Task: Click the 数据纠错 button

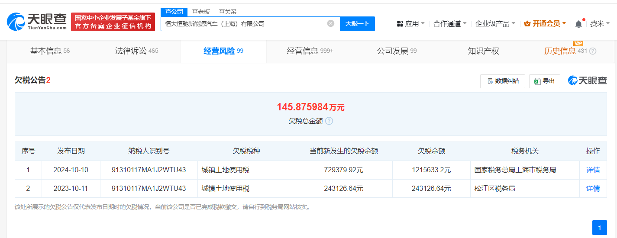Action: point(503,81)
